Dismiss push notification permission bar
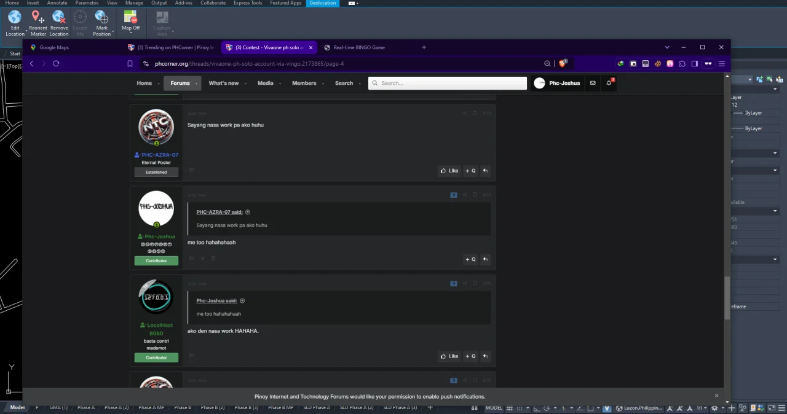Viewport: 787px width, 414px height. pos(716,396)
